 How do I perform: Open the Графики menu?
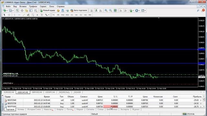(33, 6)
